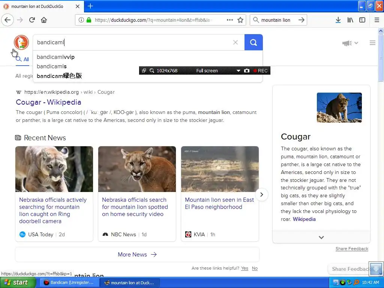Submit Firefox search bar arrow
This screenshot has width=384, height=288.
301,20
